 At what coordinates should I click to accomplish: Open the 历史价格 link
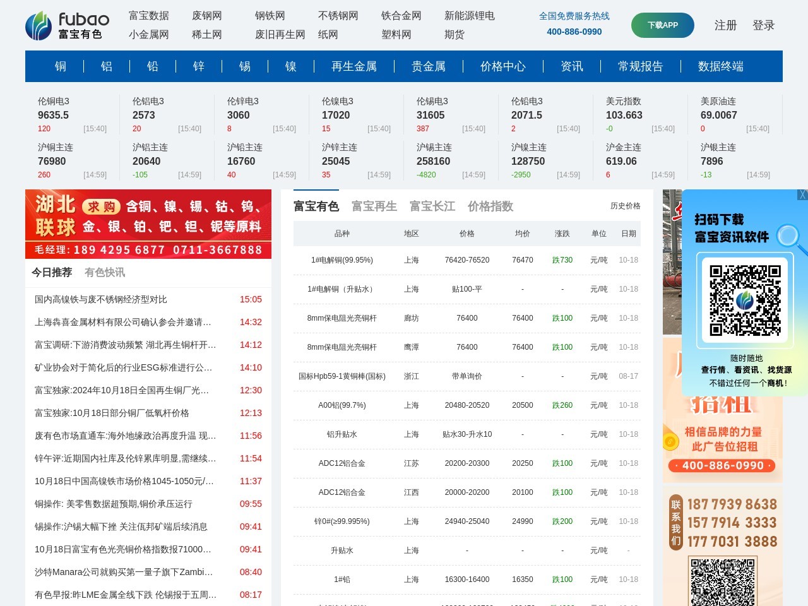click(x=625, y=206)
